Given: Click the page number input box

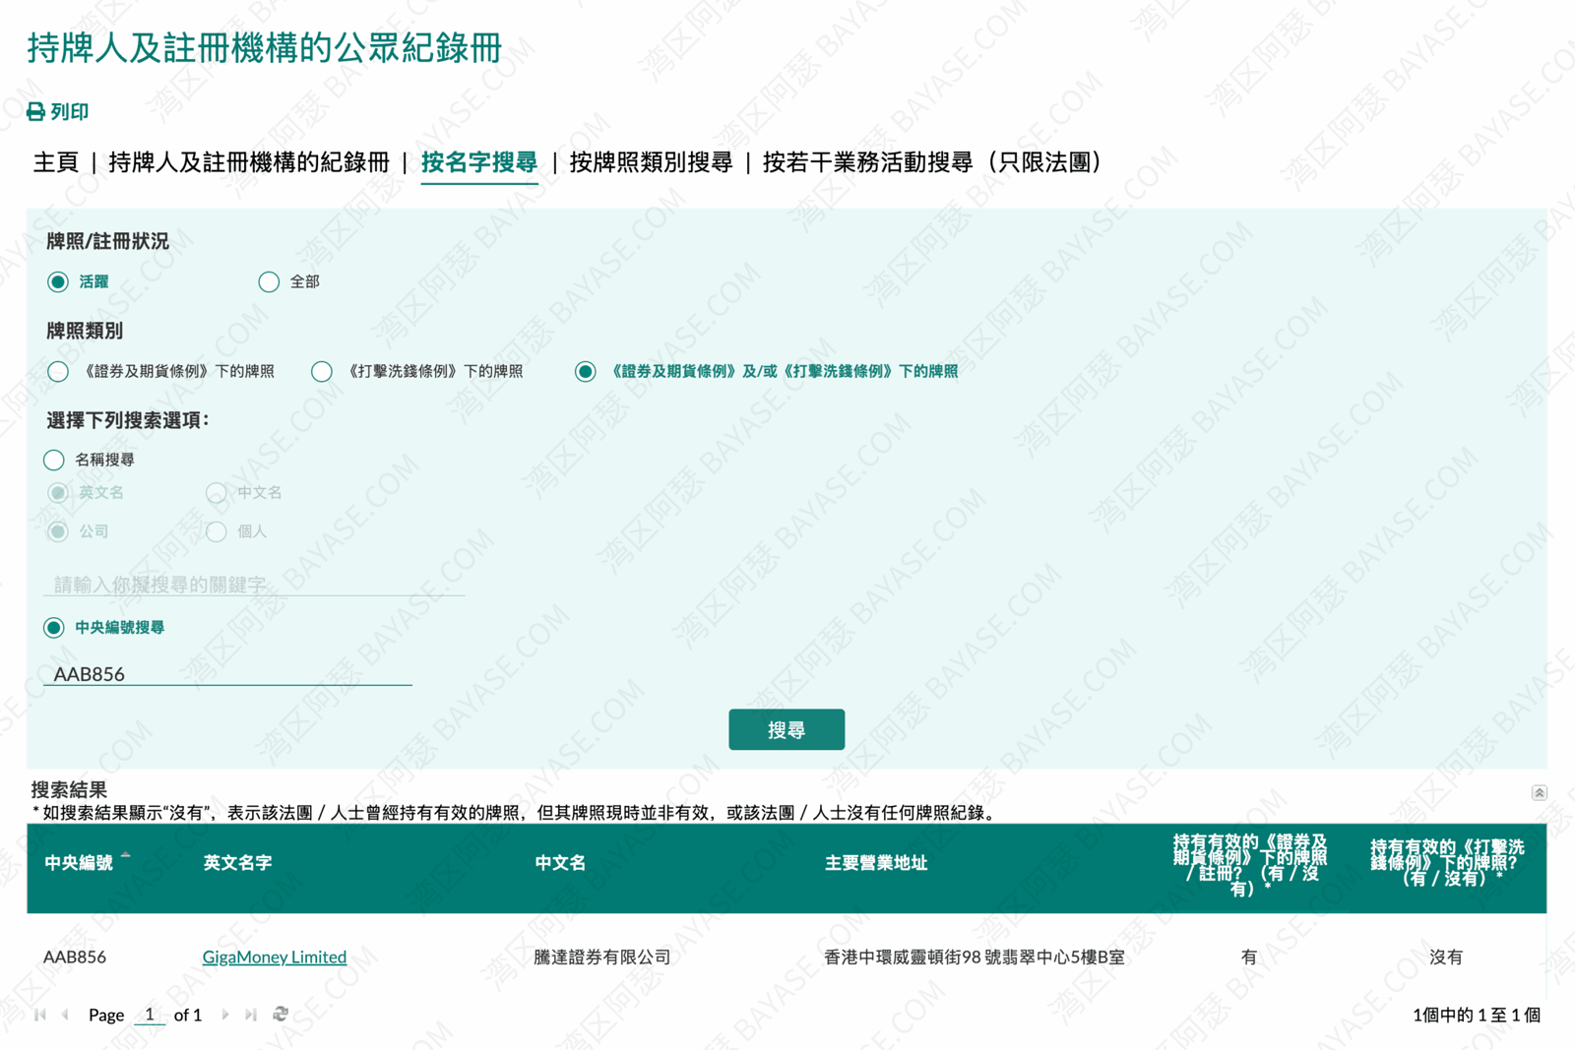Looking at the screenshot, I should [x=150, y=1015].
